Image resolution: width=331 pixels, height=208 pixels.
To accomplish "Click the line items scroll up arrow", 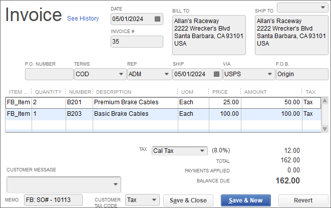I will [324, 101].
